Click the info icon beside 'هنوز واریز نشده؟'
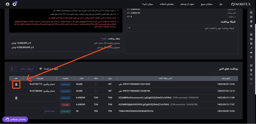256x124 pixels. click(x=40, y=69)
